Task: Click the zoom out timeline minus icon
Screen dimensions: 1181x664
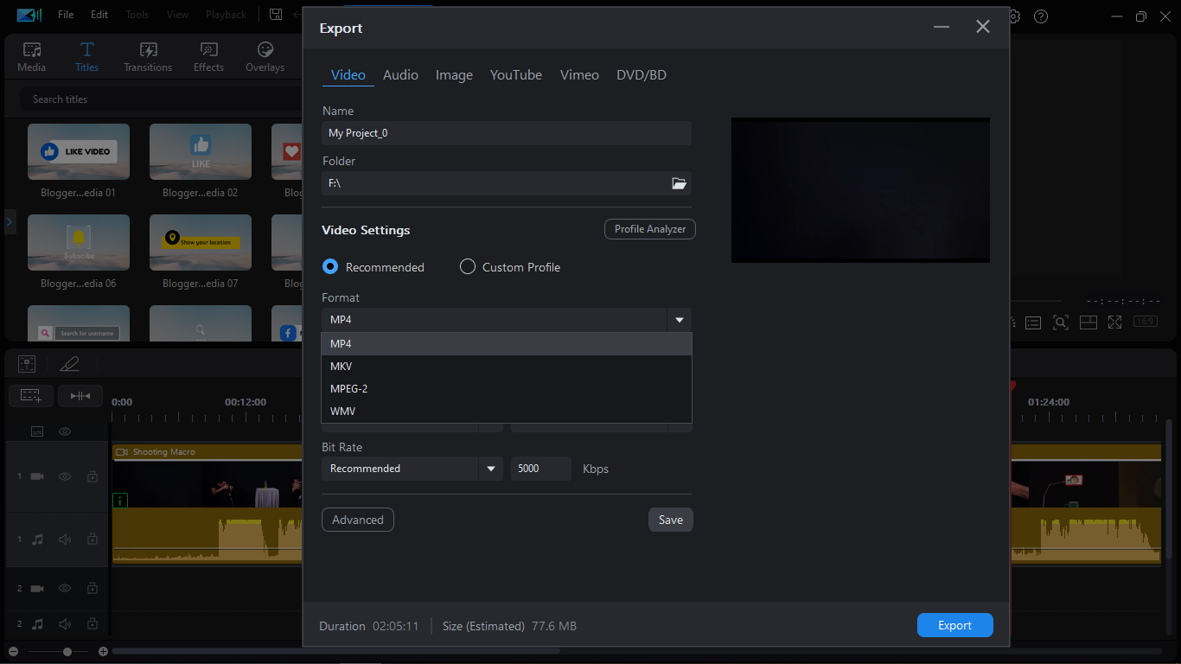Action: pyautogui.click(x=14, y=651)
